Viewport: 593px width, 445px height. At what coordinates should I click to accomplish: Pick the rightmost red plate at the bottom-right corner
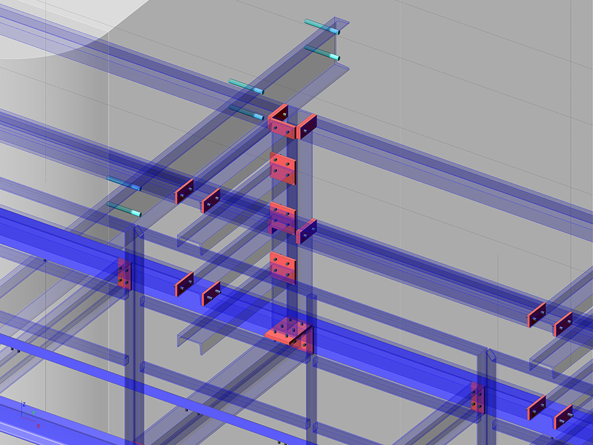pos(563,417)
